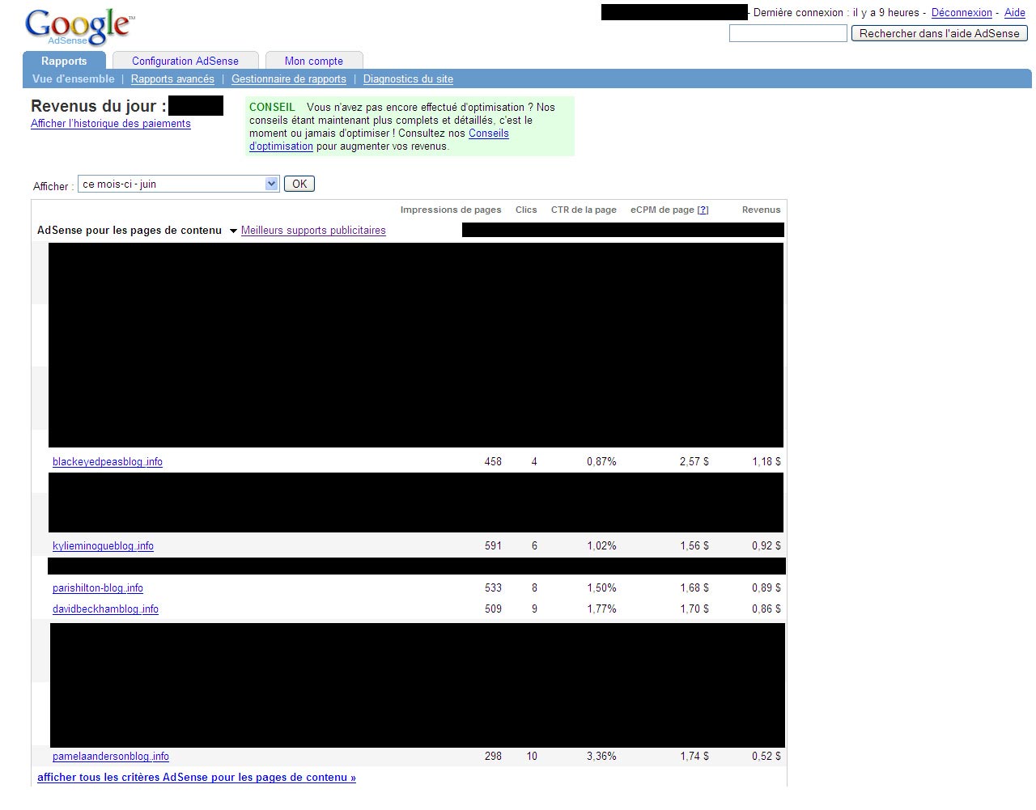The height and width of the screenshot is (810, 1036).
Task: Click the 0,52 $ revenue value
Action: (x=766, y=756)
